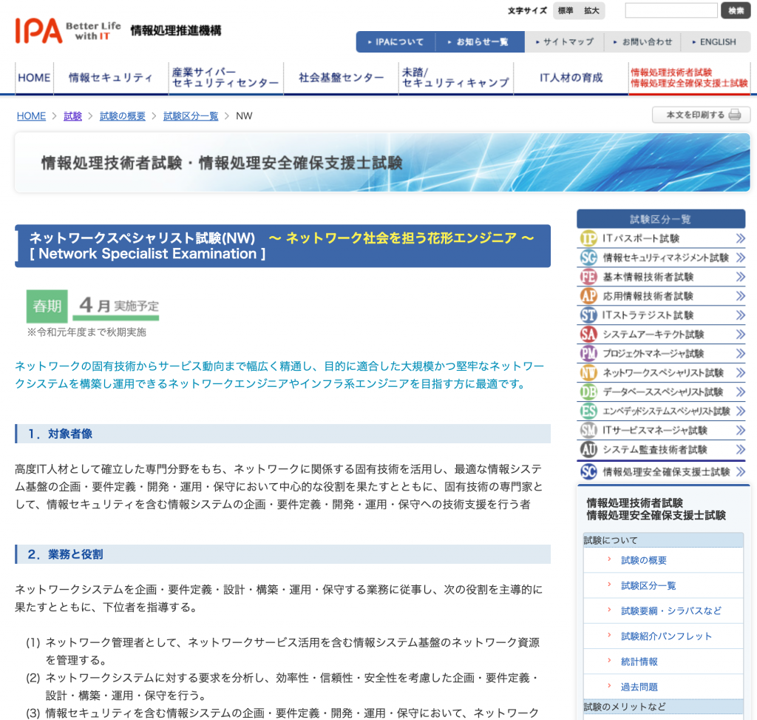The height and width of the screenshot is (720, 757).
Task: Open the お問い合わせ link
Action: click(x=642, y=42)
